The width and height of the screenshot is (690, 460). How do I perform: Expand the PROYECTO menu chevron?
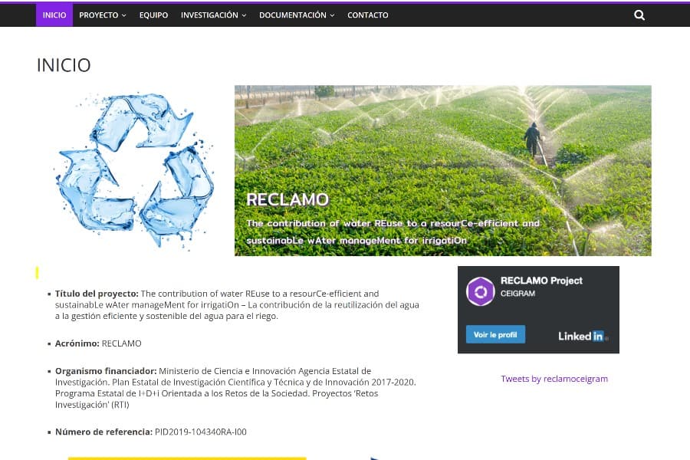(x=124, y=15)
